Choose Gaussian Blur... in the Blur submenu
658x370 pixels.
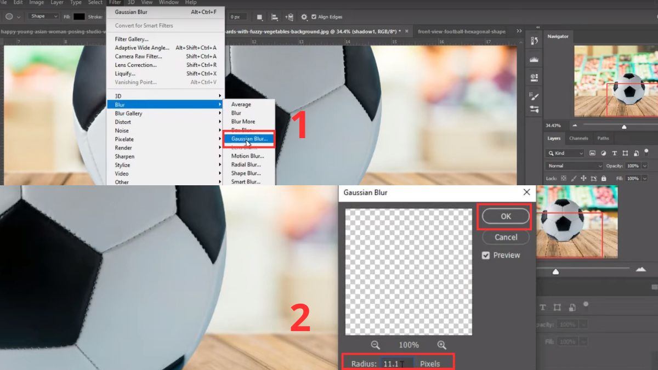click(249, 139)
